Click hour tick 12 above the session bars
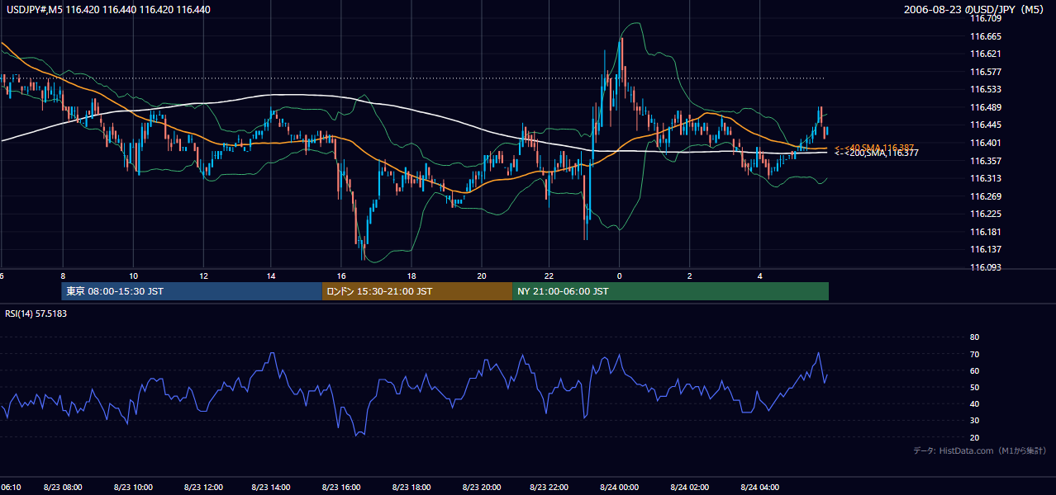 point(202,276)
